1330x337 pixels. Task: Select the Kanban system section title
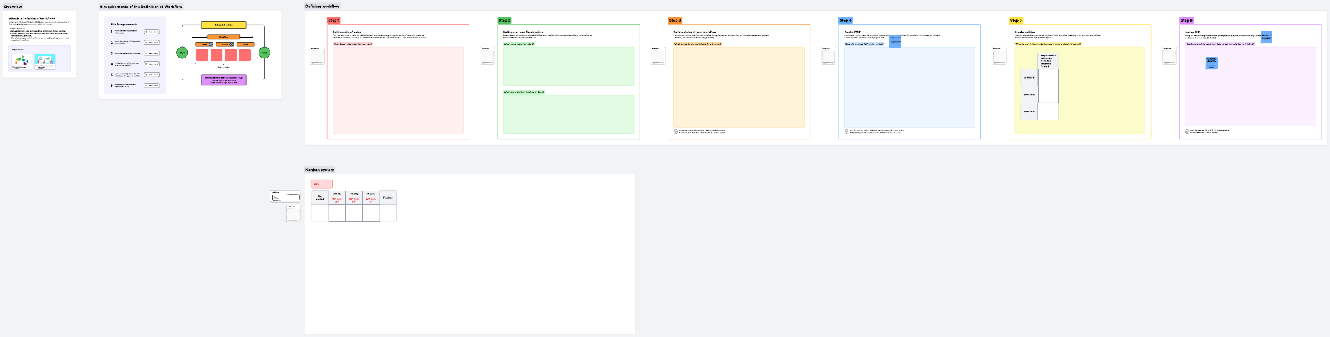pos(320,170)
